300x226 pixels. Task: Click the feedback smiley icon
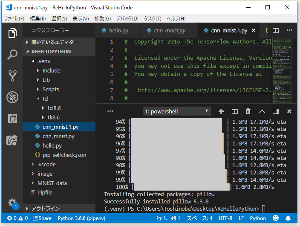pos(276,218)
